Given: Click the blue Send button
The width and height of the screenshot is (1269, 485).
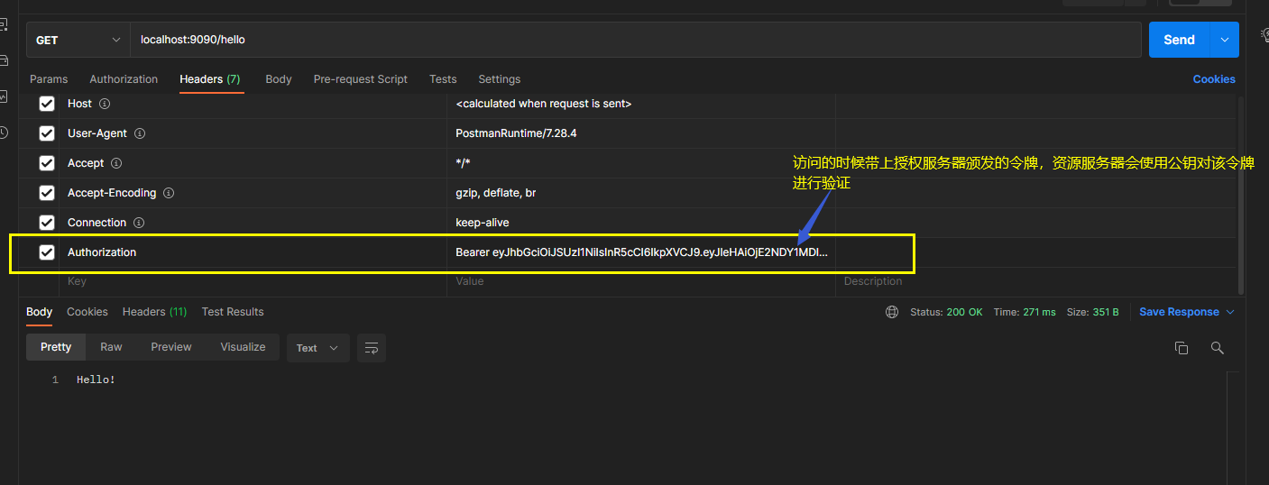Looking at the screenshot, I should point(1180,40).
